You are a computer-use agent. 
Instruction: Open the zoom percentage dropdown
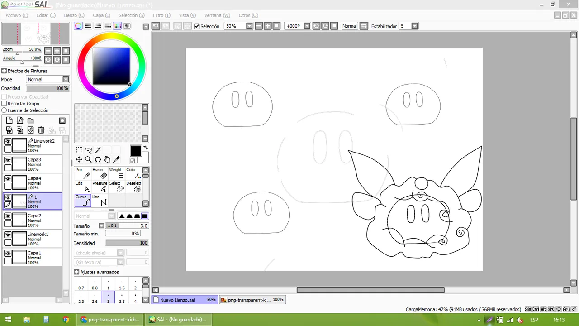(249, 26)
